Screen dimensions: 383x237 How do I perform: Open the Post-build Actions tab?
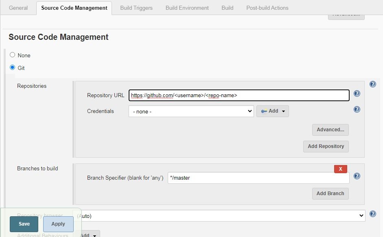(267, 8)
